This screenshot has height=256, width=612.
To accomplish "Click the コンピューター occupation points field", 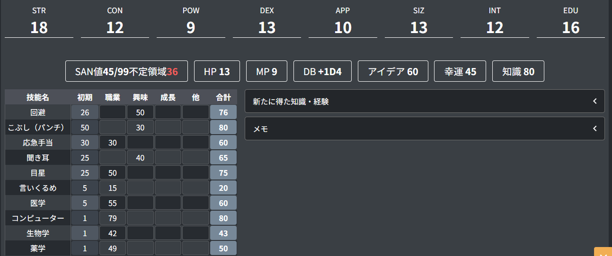I will (x=113, y=218).
